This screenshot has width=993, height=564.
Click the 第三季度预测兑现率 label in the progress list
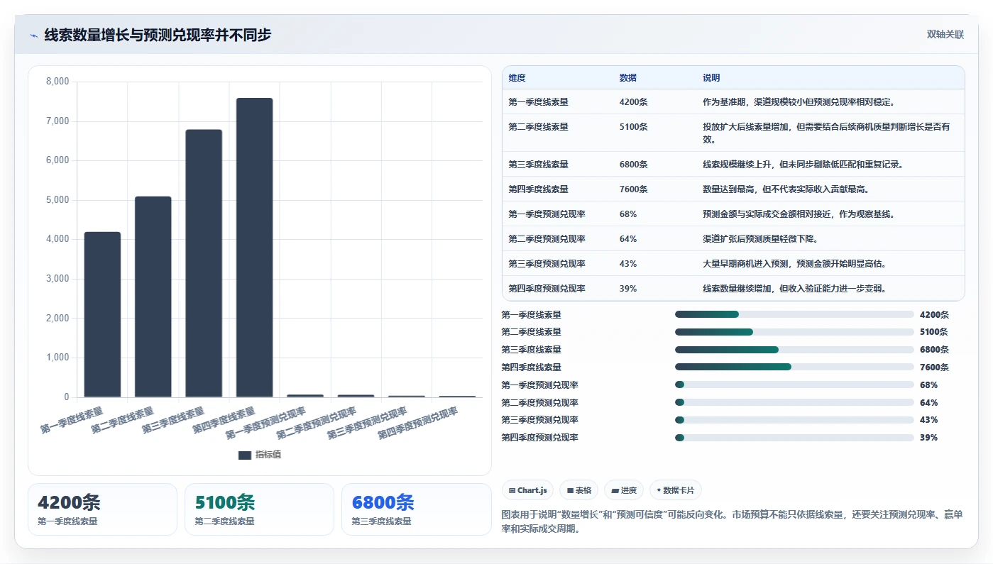coord(539,420)
